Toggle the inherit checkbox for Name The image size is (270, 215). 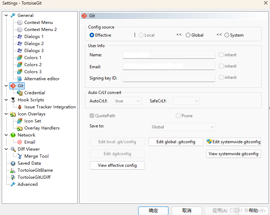pyautogui.click(x=221, y=55)
